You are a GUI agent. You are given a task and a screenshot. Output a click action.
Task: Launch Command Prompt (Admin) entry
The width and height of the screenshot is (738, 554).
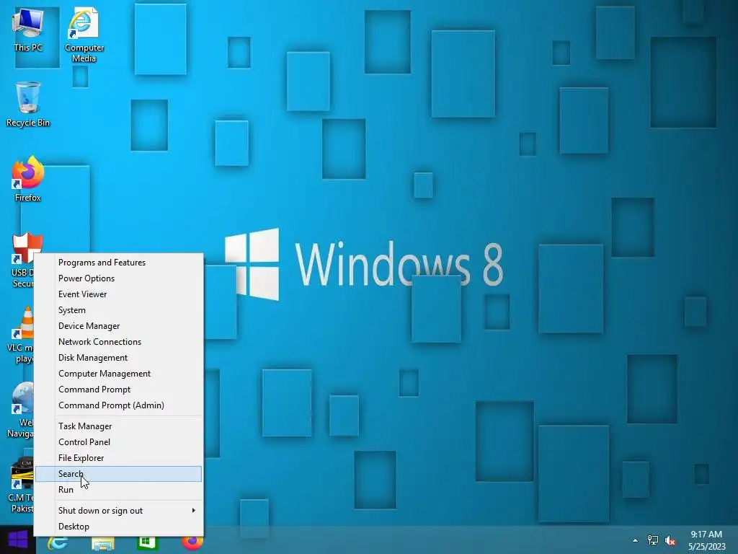pos(119,405)
